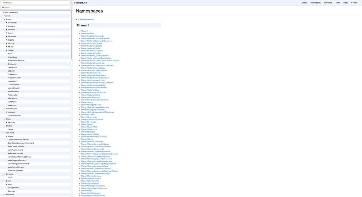
Task: Expand the Aliases node under Commands
Action: point(7,136)
